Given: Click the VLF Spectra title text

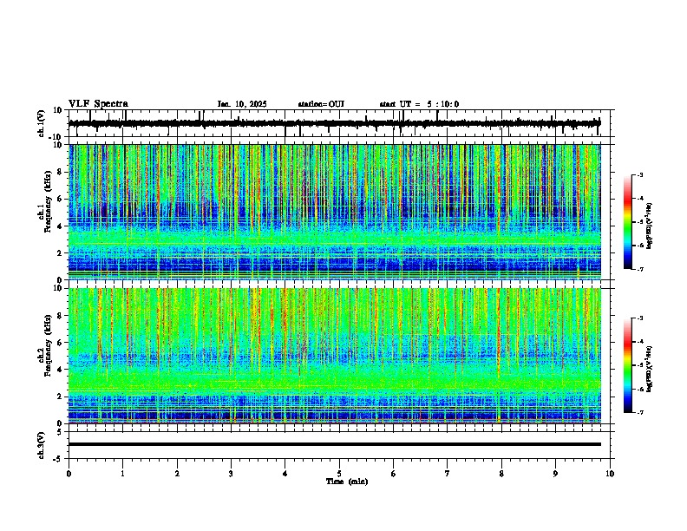Looking at the screenshot, I should point(98,104).
